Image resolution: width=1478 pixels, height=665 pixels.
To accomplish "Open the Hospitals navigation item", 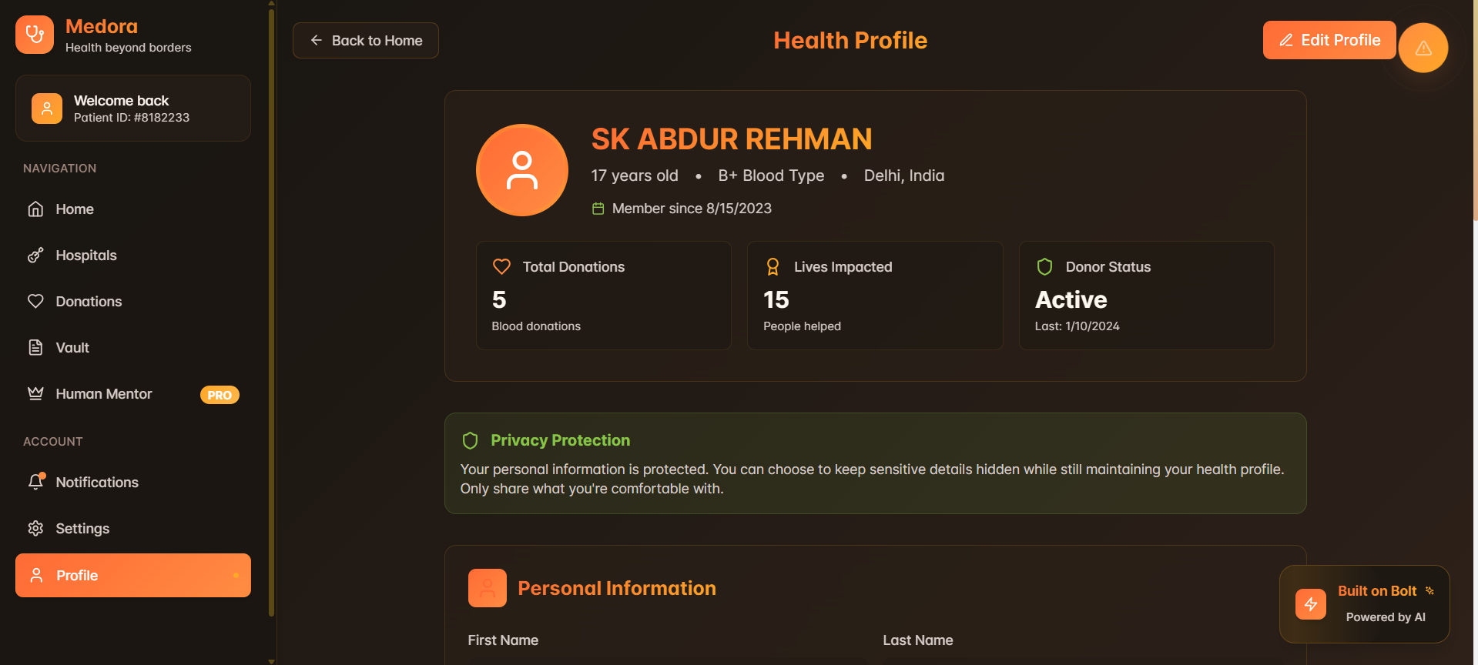I will click(133, 256).
